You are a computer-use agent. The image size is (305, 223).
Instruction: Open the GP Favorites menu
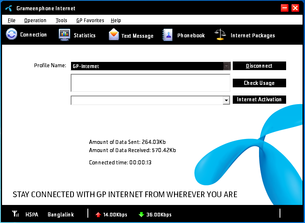click(x=90, y=20)
